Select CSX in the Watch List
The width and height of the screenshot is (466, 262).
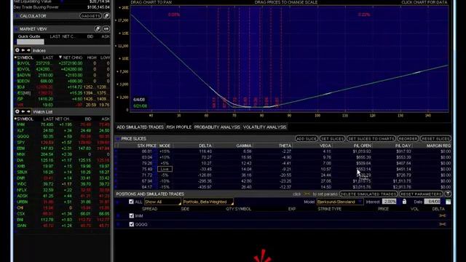pos(63,214)
